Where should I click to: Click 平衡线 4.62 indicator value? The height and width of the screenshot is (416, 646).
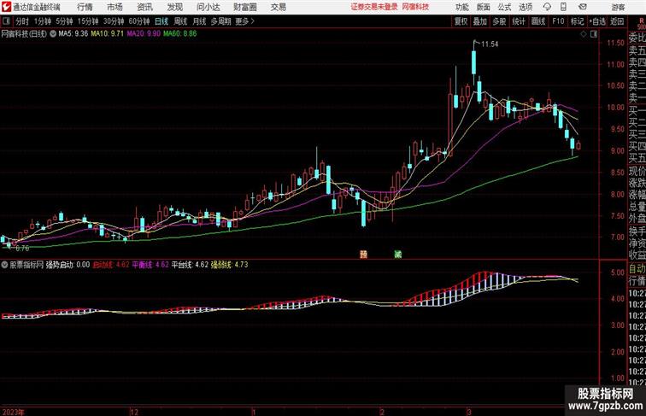point(150,265)
